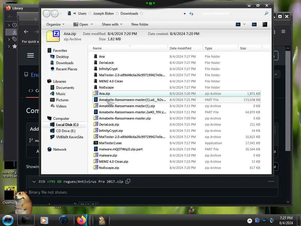The width and height of the screenshot is (301, 226).
Task: Open the Share with dropdown
Action: tap(112, 24)
